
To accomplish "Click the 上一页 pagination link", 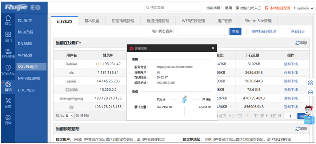I will point(235,116).
